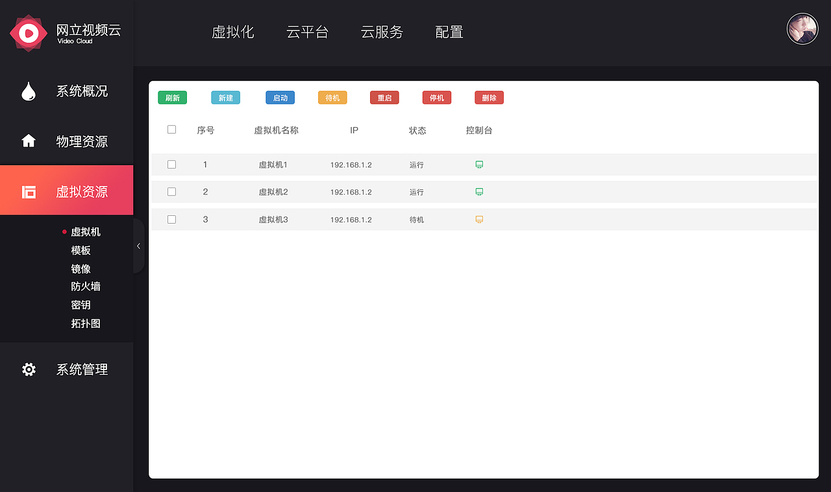Click the 虚拟机名称 column header

tap(276, 130)
